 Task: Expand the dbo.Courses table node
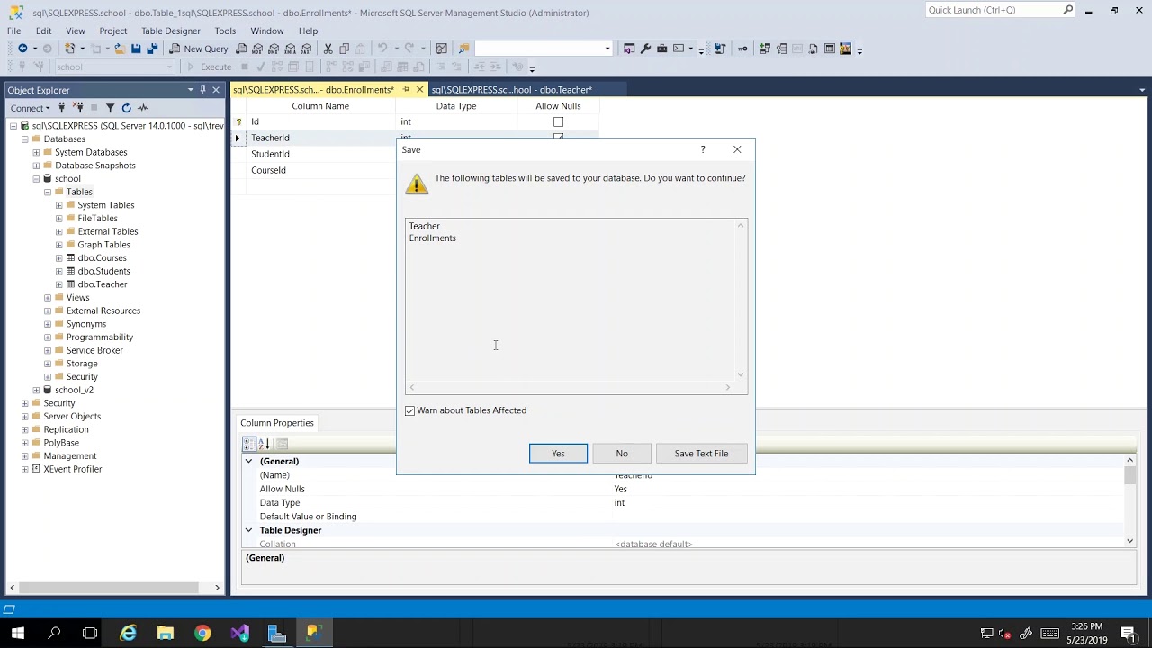pos(59,258)
